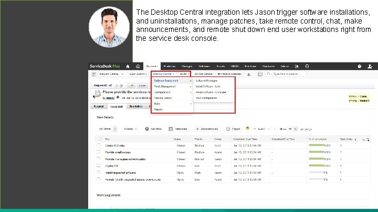The height and width of the screenshot is (212, 378).
Task: Click the notification bell icon
Action: click(x=248, y=74)
